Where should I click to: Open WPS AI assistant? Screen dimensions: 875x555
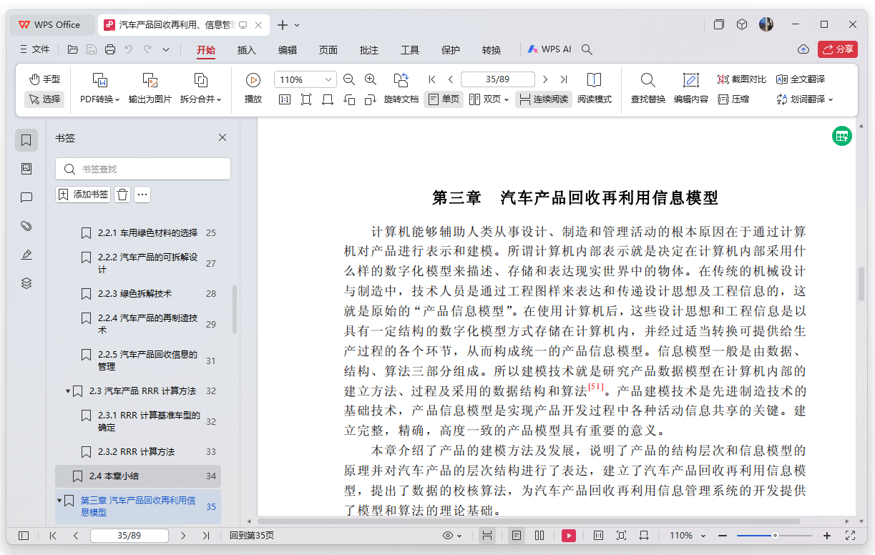(x=549, y=49)
